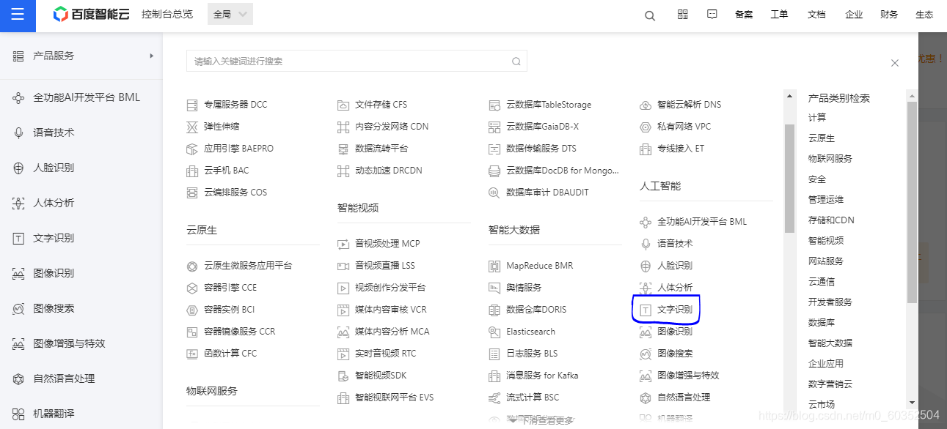Click the 自然语言处理 icon in sidebar
947x429 pixels.
19,378
